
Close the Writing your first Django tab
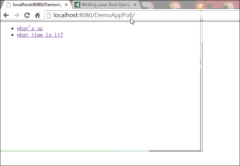pos(135,5)
